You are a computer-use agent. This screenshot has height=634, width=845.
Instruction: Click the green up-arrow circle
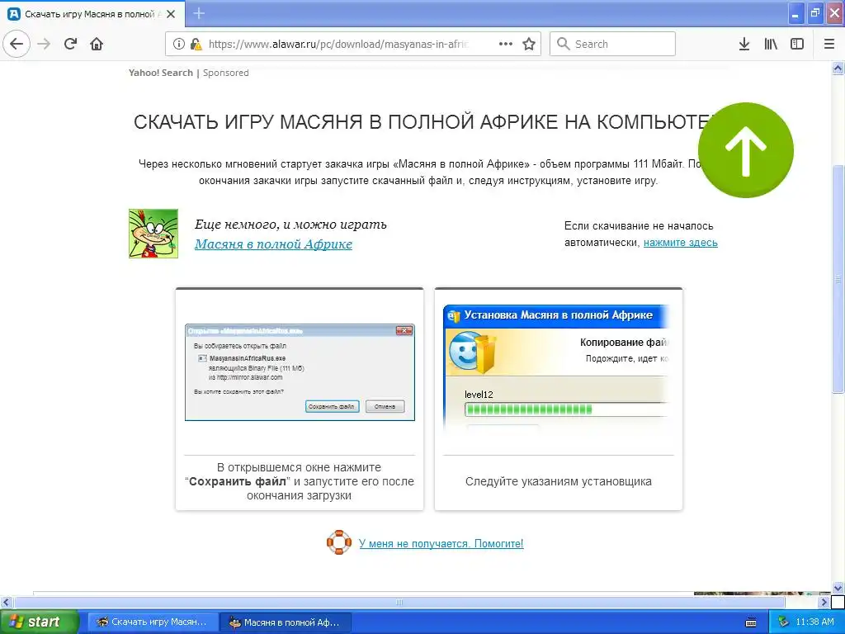tap(745, 150)
